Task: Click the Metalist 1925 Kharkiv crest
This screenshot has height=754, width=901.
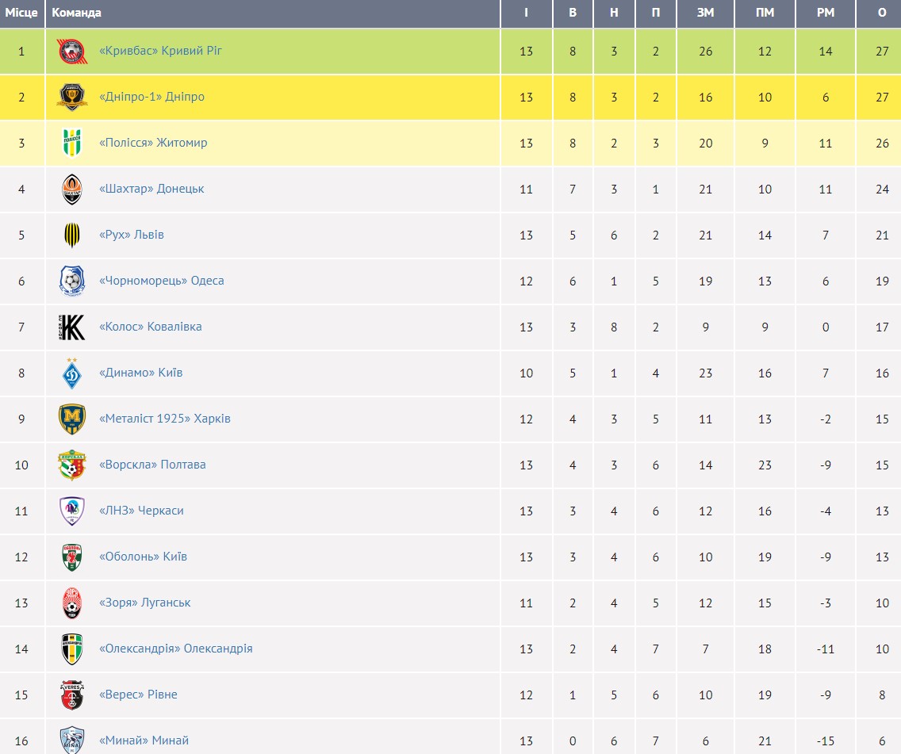Action: 71,419
